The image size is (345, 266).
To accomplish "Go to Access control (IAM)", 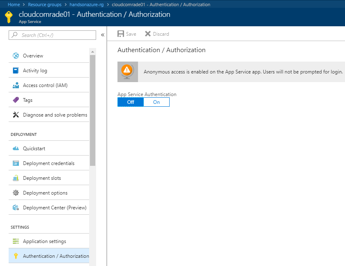I will [x=49, y=85].
